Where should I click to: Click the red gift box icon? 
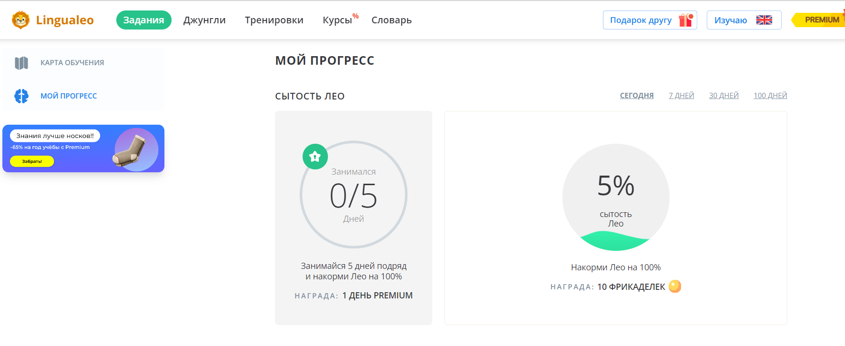pyautogui.click(x=686, y=20)
